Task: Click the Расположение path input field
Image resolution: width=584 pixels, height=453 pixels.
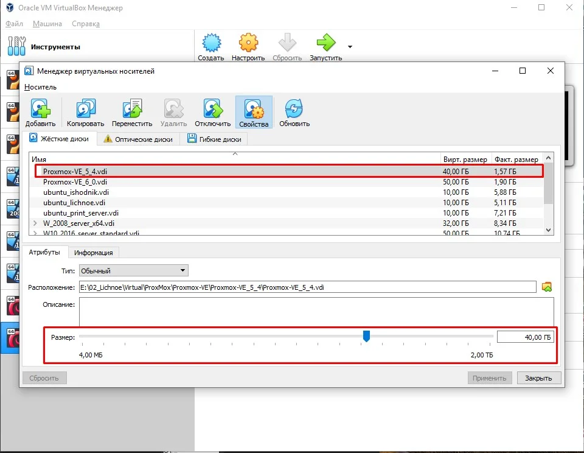Action: 308,287
